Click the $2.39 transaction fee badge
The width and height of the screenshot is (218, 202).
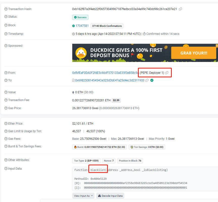(x=117, y=100)
